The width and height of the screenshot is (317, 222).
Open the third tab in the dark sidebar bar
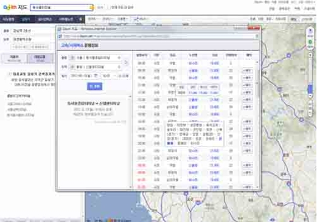tap(44, 19)
